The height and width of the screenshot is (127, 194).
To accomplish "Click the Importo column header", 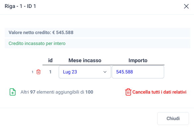I will pos(138,60).
